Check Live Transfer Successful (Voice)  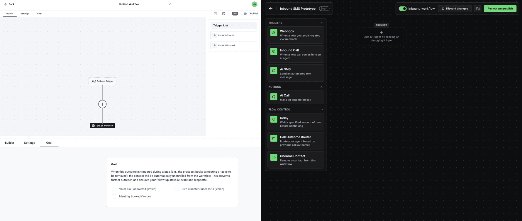(x=177, y=189)
